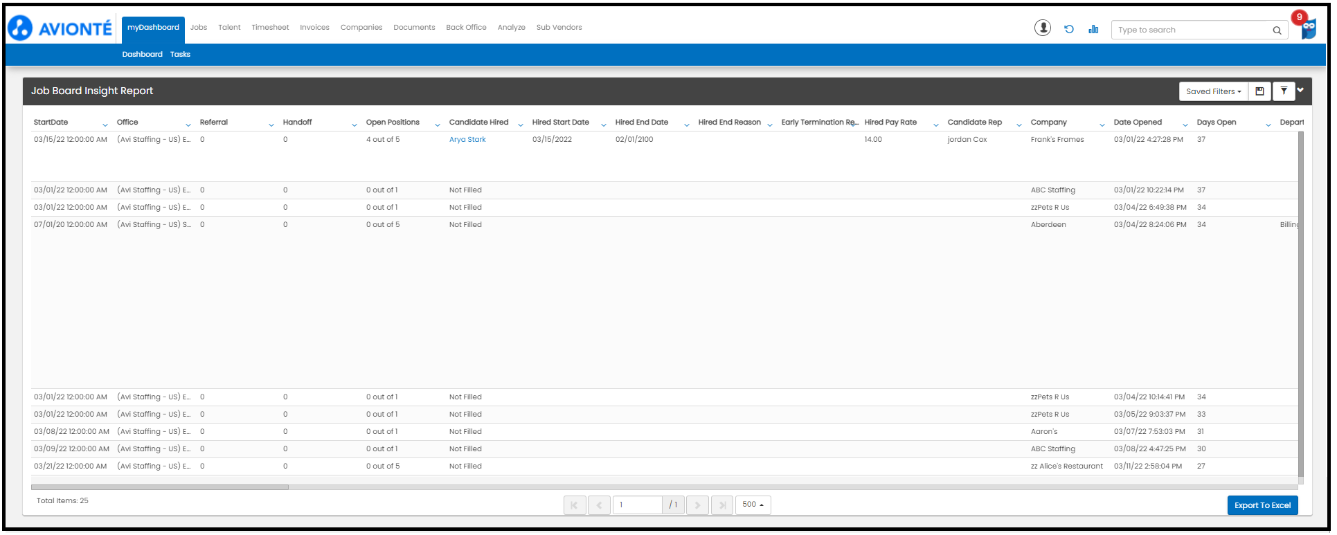This screenshot has width=1337, height=535.
Task: Click the magnifying glass search icon
Action: (x=1277, y=30)
